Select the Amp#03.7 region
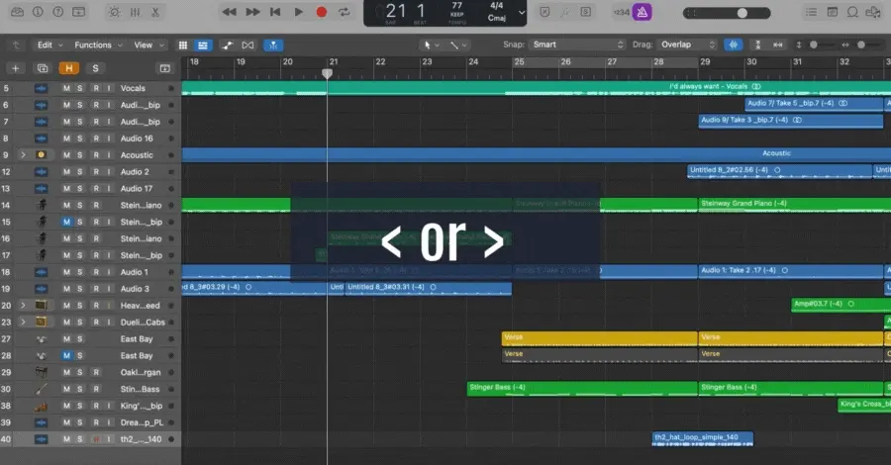This screenshot has height=465, width=891. (x=841, y=305)
